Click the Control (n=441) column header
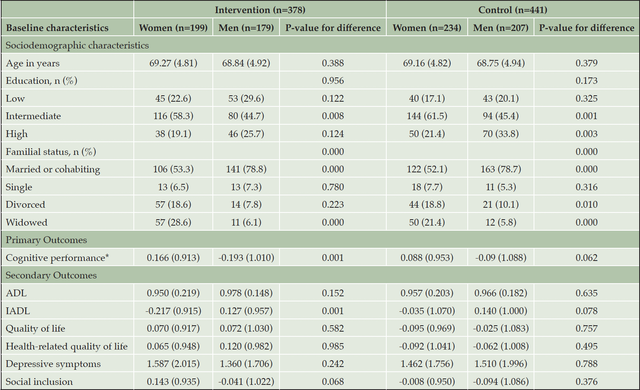Viewport: 640px width, 390px height. click(x=513, y=10)
